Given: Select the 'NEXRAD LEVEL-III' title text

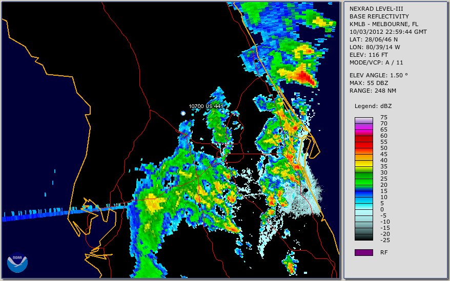Looking at the screenshot, I should (376, 9).
